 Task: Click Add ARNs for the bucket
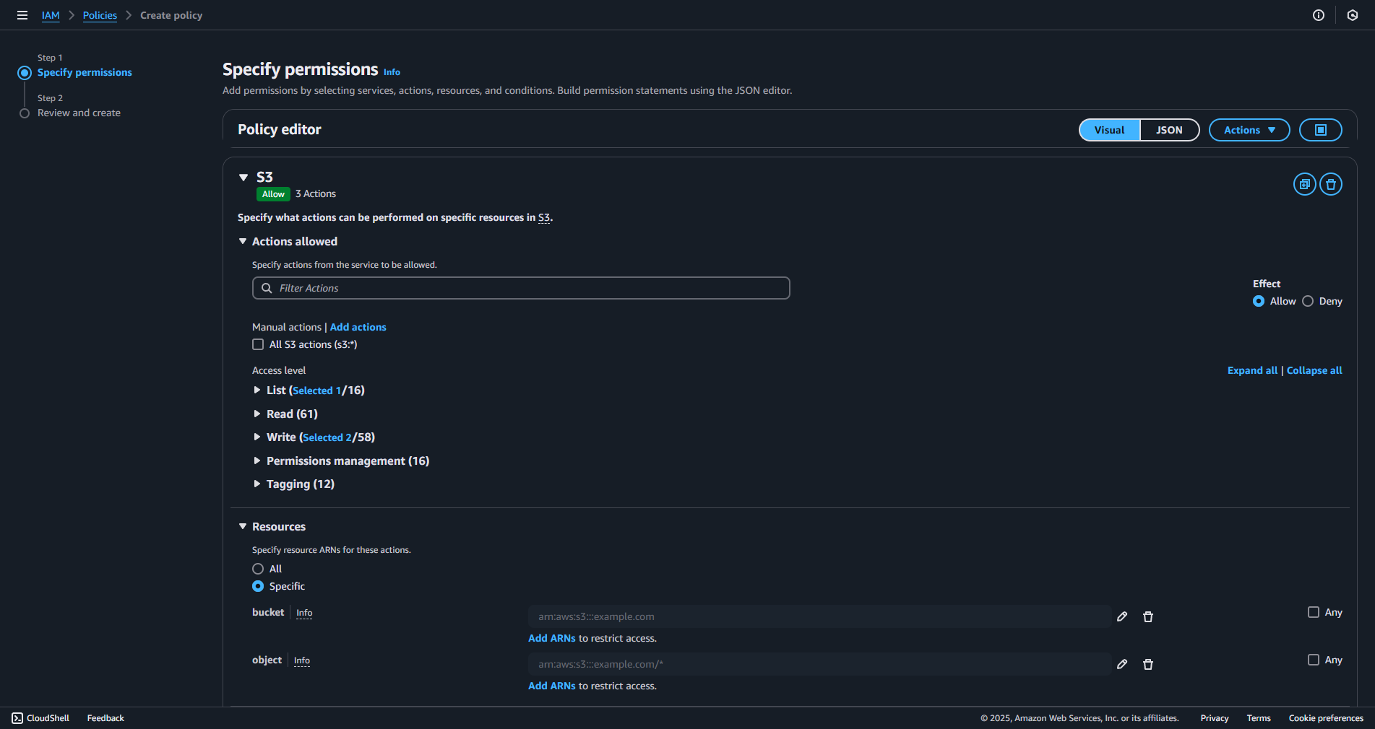[551, 638]
